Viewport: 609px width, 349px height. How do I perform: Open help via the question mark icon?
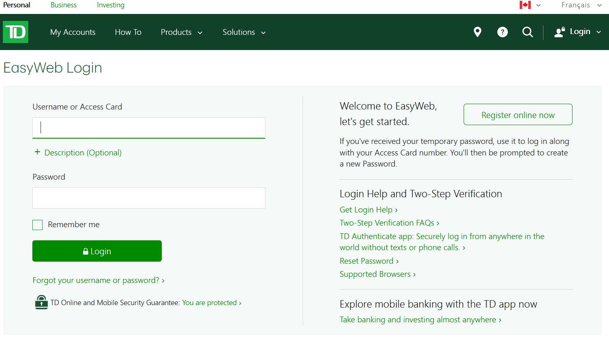pyautogui.click(x=503, y=32)
